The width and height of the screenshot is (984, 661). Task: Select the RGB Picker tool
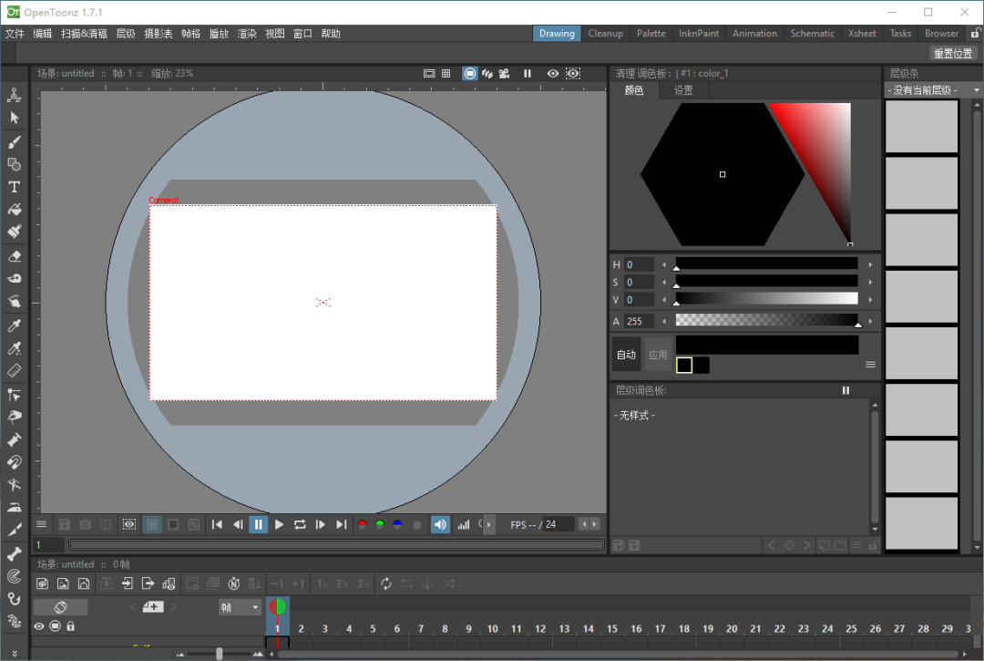pyautogui.click(x=14, y=348)
